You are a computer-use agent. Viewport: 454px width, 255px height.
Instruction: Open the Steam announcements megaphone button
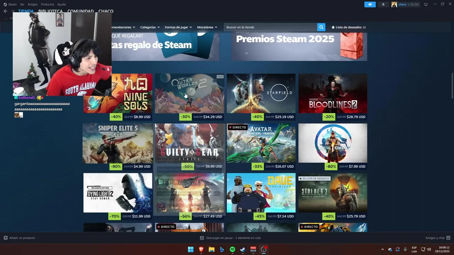pos(370,4)
